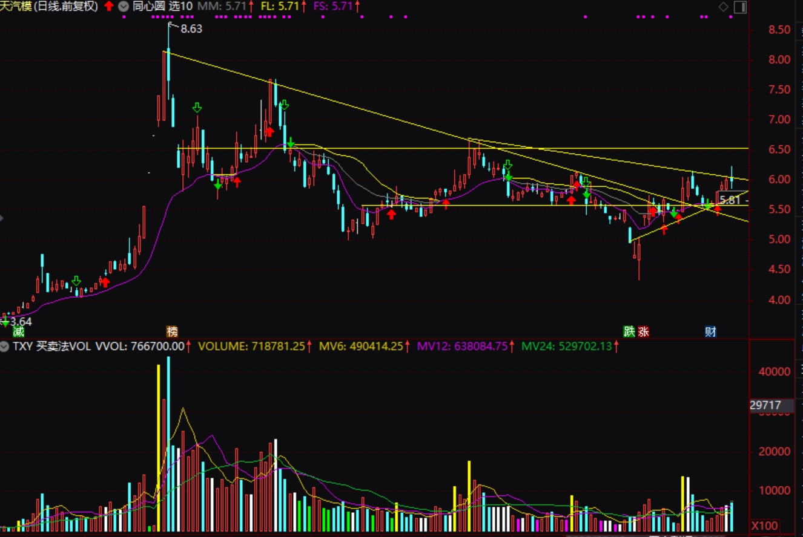Click the blue 财 marker icon
This screenshot has height=537, width=803.
[x=711, y=332]
